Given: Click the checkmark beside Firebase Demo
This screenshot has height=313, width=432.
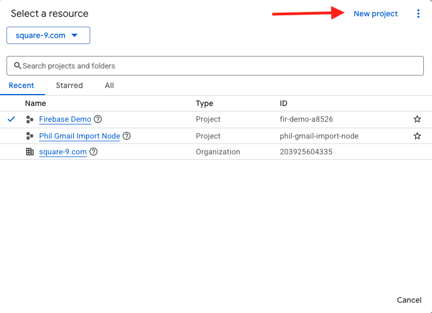Looking at the screenshot, I should pyautogui.click(x=11, y=119).
